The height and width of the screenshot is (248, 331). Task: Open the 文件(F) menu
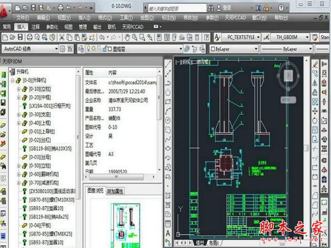(22, 17)
